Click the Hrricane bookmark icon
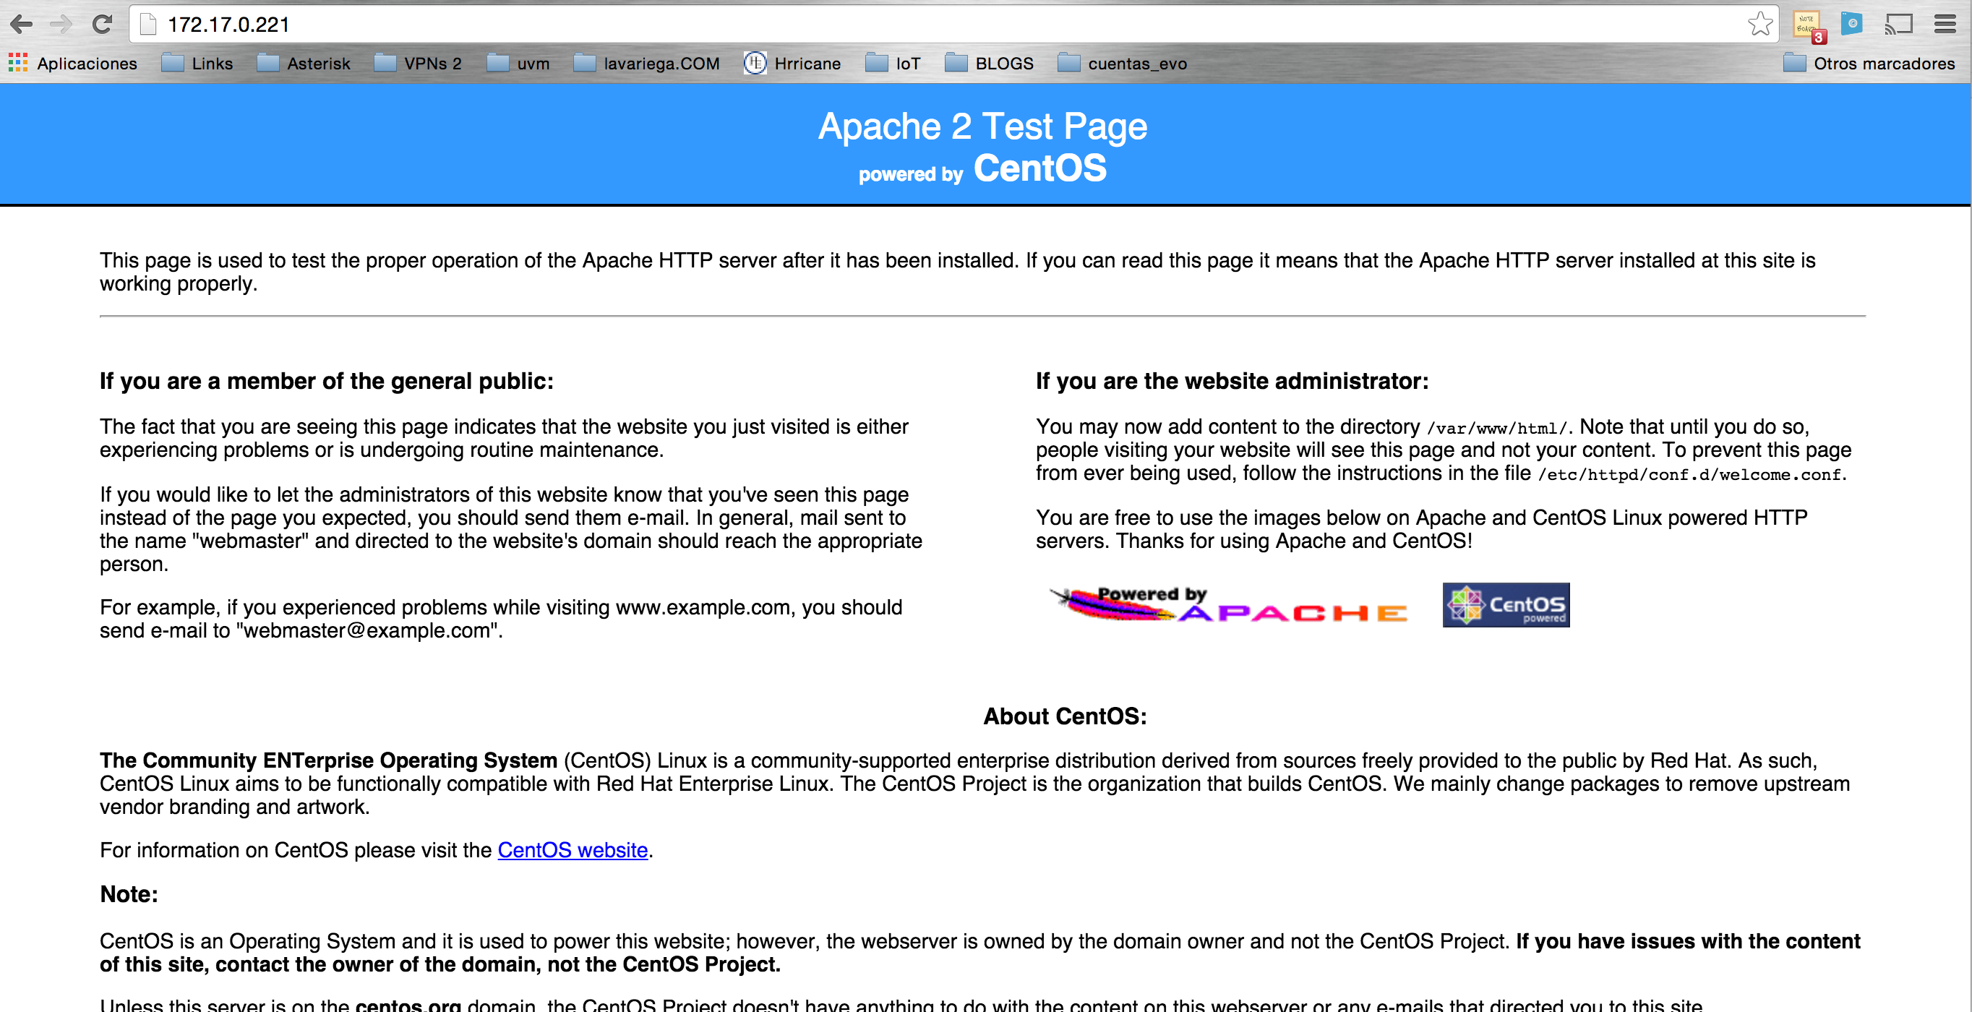This screenshot has height=1012, width=1972. click(x=755, y=64)
